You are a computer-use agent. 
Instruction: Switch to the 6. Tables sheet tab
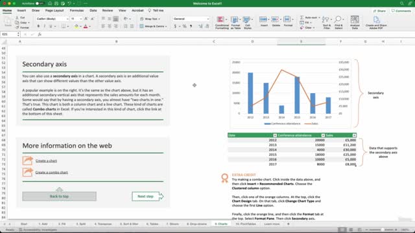coord(152,224)
